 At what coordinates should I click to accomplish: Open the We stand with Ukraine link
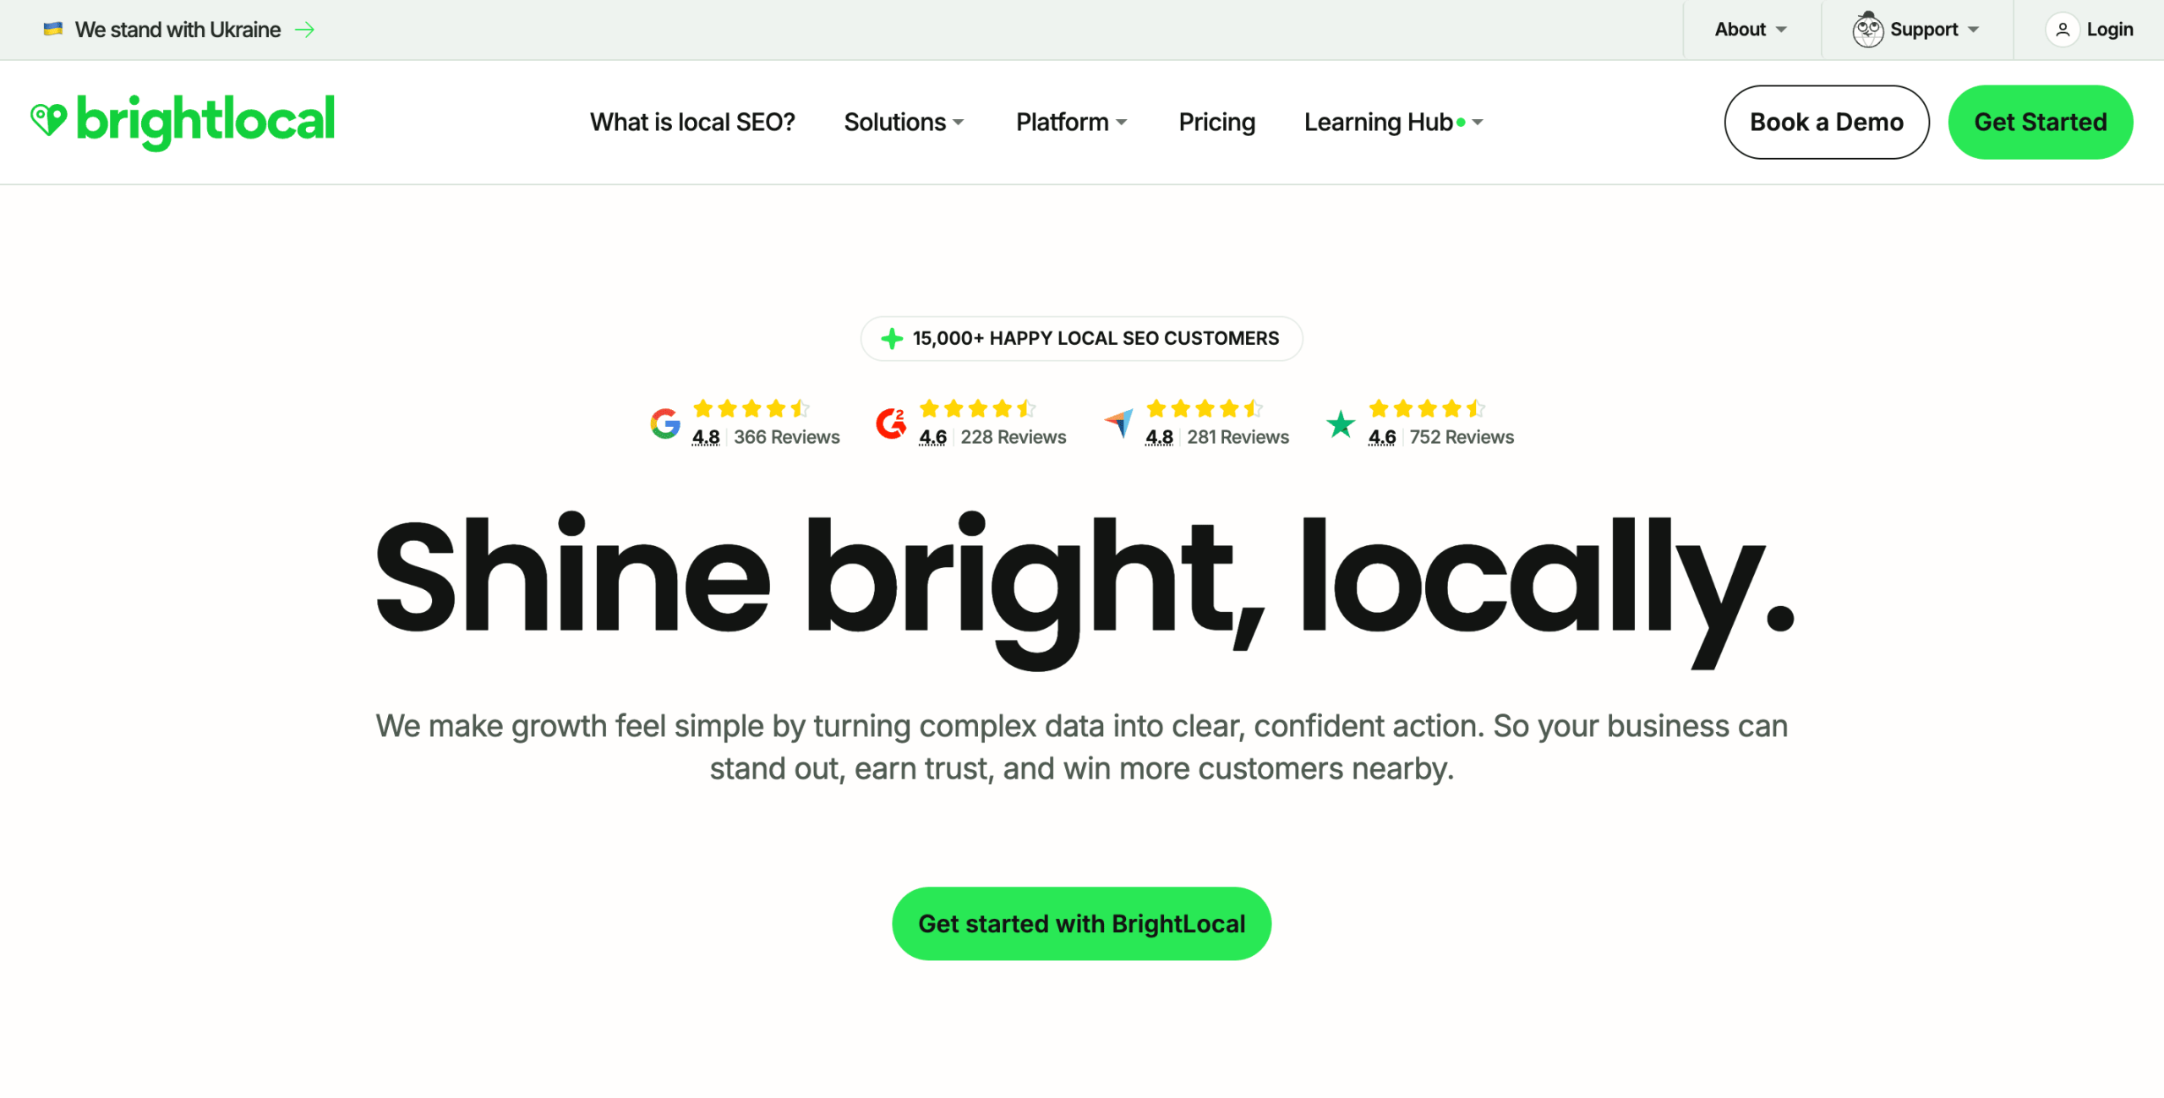coord(178,30)
